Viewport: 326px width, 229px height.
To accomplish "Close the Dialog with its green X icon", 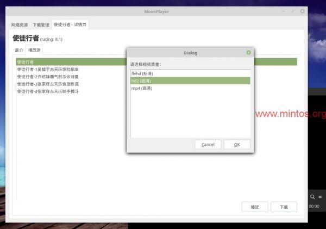I will 248,53.
